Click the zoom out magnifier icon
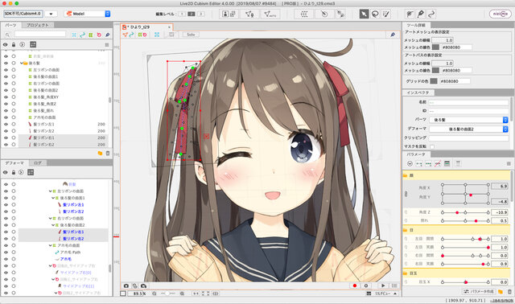Image resolution: width=515 pixels, height=304 pixels. coord(154,294)
